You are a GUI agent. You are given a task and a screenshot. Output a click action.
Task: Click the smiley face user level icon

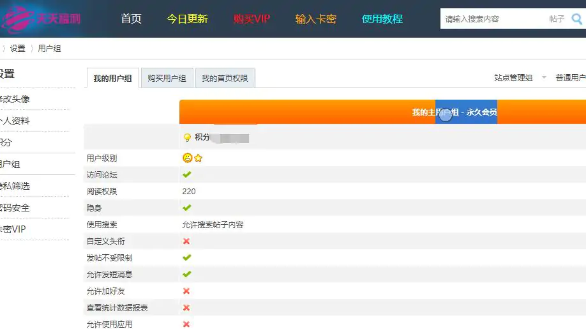pyautogui.click(x=187, y=158)
